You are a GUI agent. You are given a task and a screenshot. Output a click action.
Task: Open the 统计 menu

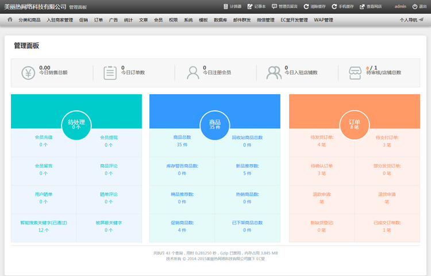pyautogui.click(x=128, y=20)
